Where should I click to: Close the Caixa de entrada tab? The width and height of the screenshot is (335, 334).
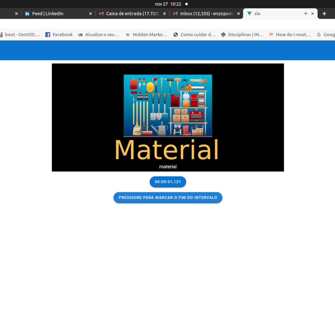(165, 14)
